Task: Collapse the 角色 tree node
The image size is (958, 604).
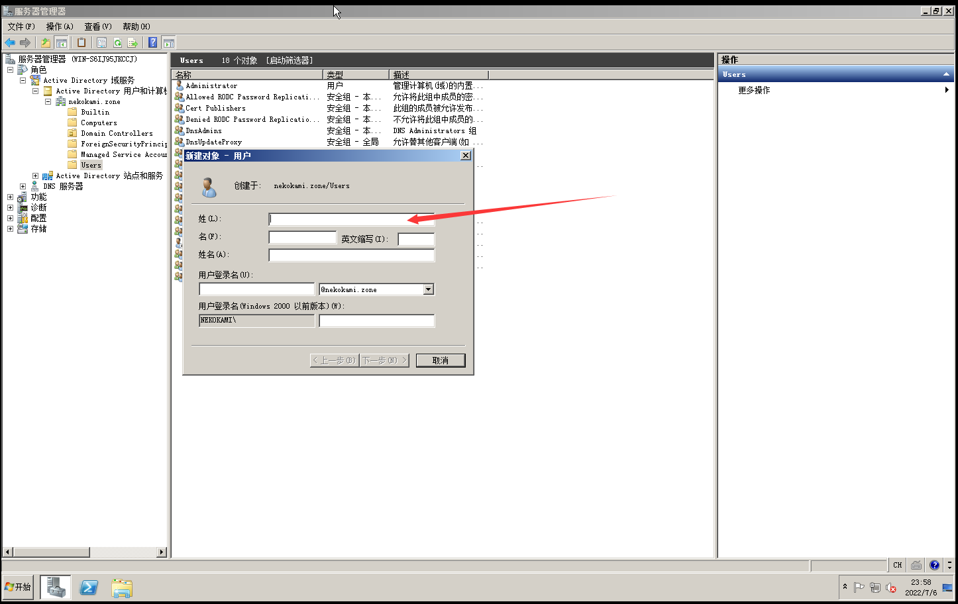Action: (10, 70)
